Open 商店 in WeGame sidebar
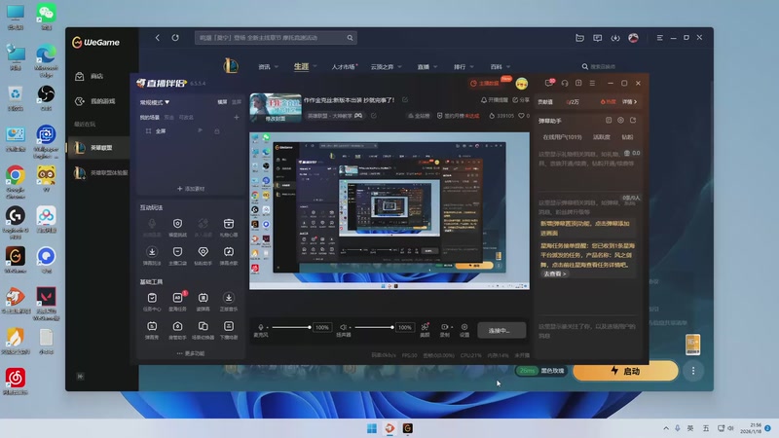 [x=91, y=76]
